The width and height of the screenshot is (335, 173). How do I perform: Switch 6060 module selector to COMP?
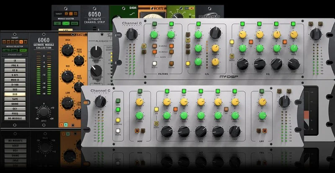pyautogui.click(x=14, y=51)
